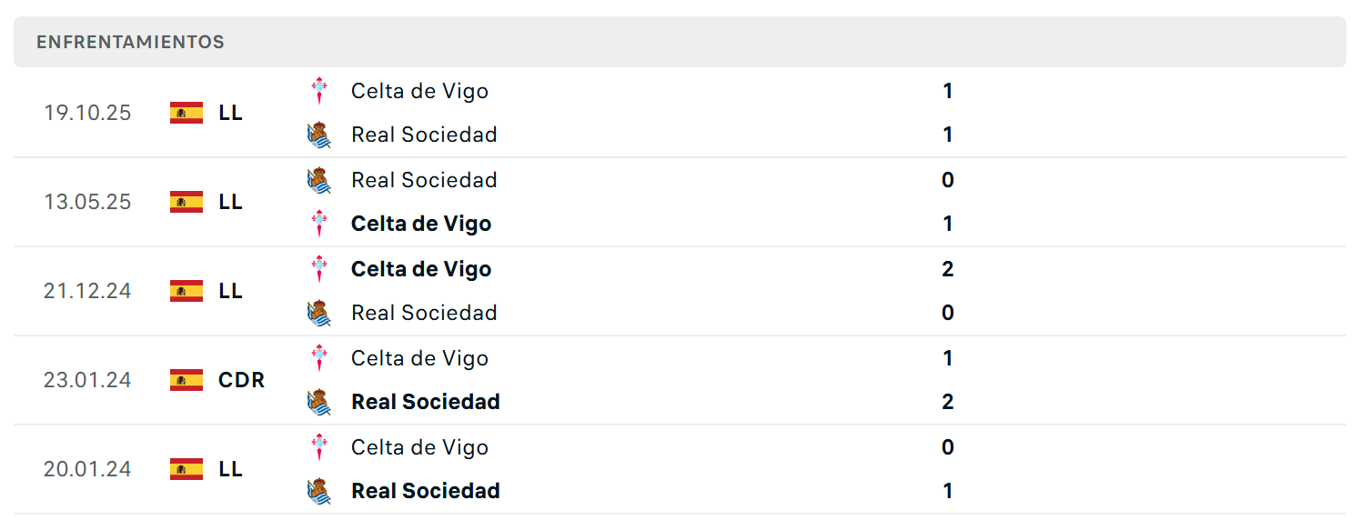Click Spain flag on 19.10.25 row
The height and width of the screenshot is (530, 1361).
[187, 113]
